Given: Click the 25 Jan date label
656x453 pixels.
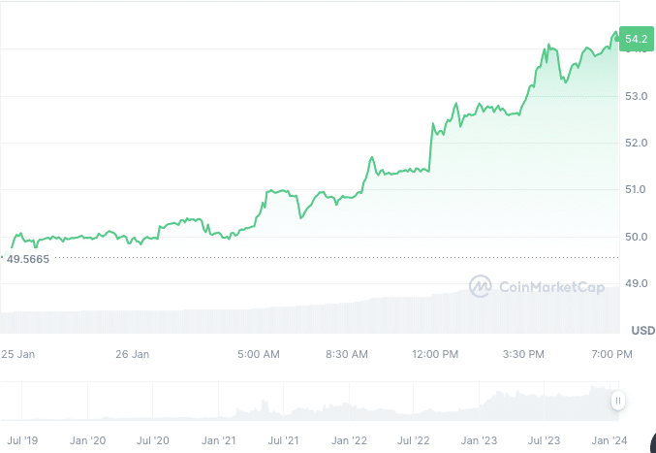Looking at the screenshot, I should pos(17,354).
